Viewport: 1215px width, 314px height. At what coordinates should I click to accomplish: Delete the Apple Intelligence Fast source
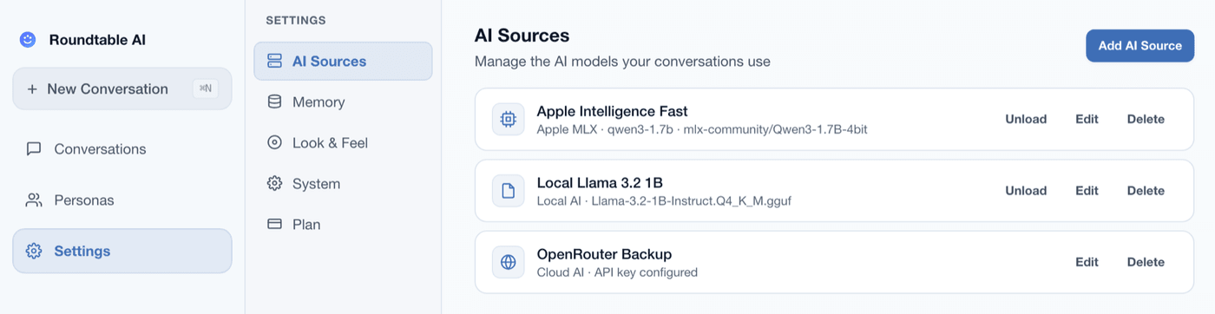pyautogui.click(x=1146, y=120)
